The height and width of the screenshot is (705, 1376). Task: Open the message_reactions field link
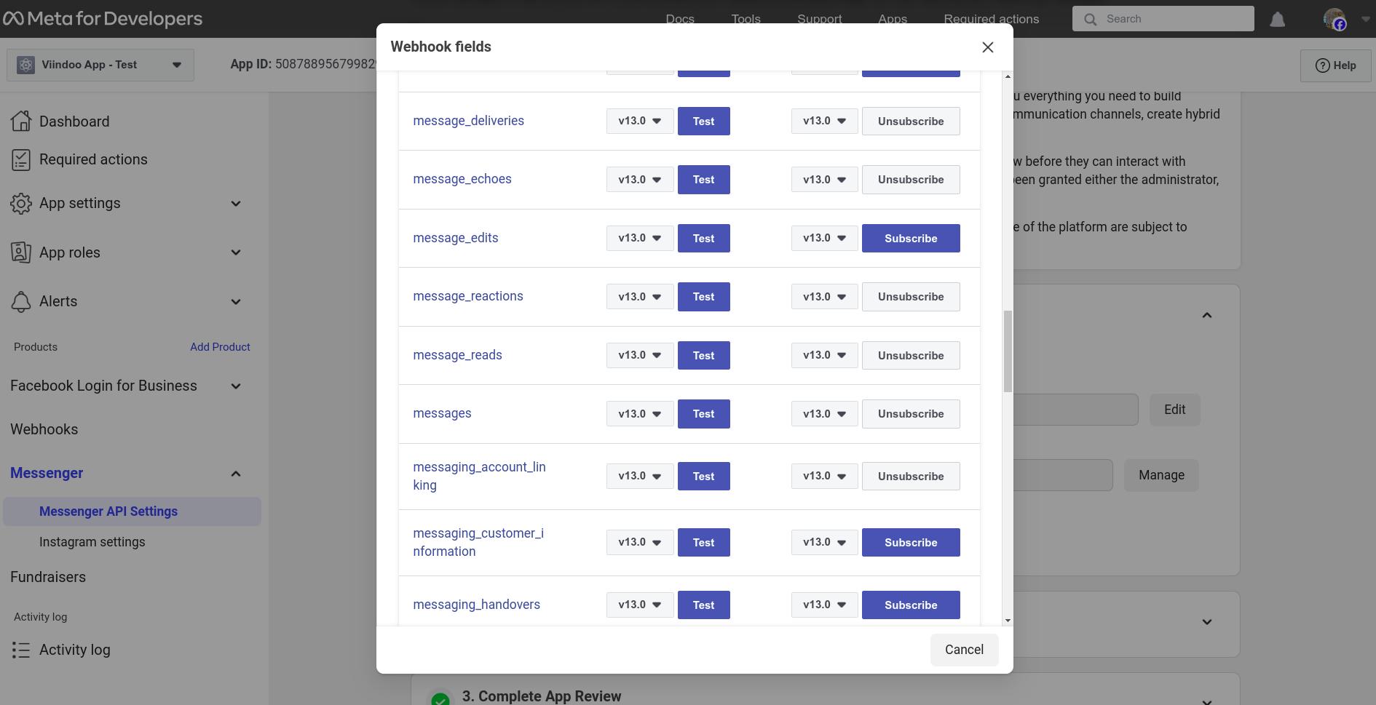tap(467, 296)
